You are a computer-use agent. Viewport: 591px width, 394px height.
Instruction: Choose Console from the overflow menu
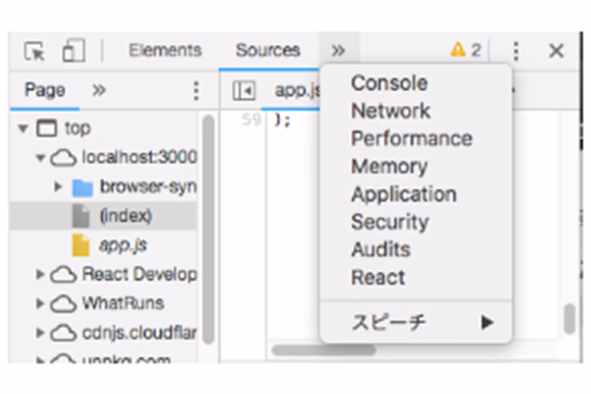pos(389,83)
